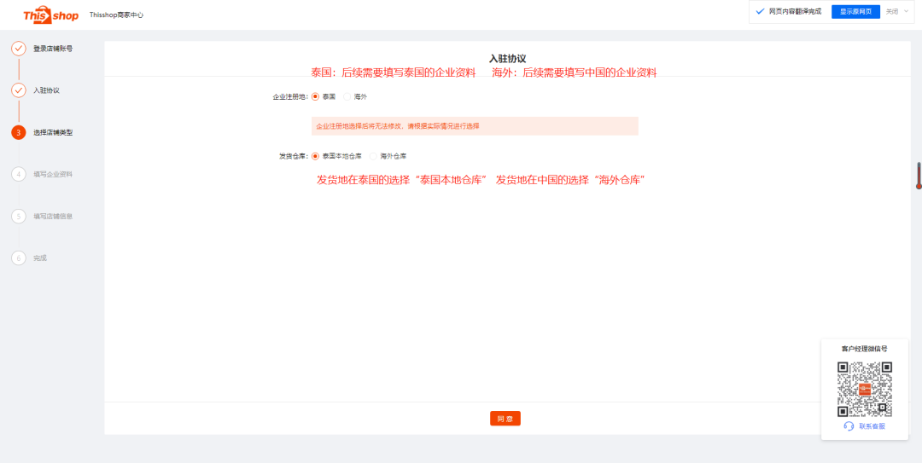Choose 泰国本地仓库 as shipping warehouse

tap(316, 157)
